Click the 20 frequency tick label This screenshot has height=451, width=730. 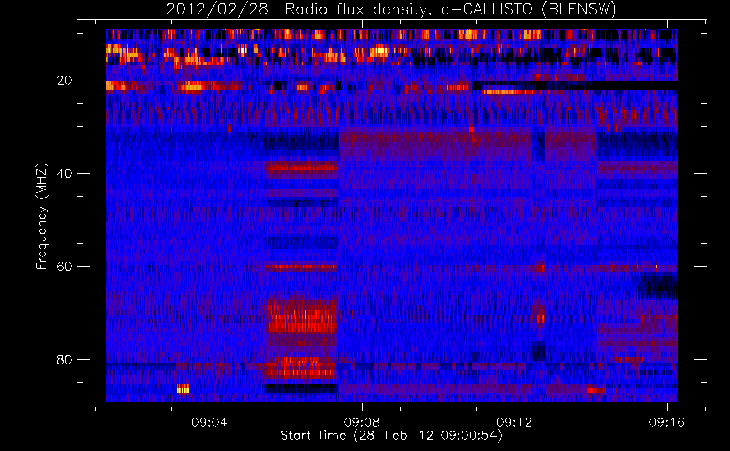pyautogui.click(x=65, y=81)
